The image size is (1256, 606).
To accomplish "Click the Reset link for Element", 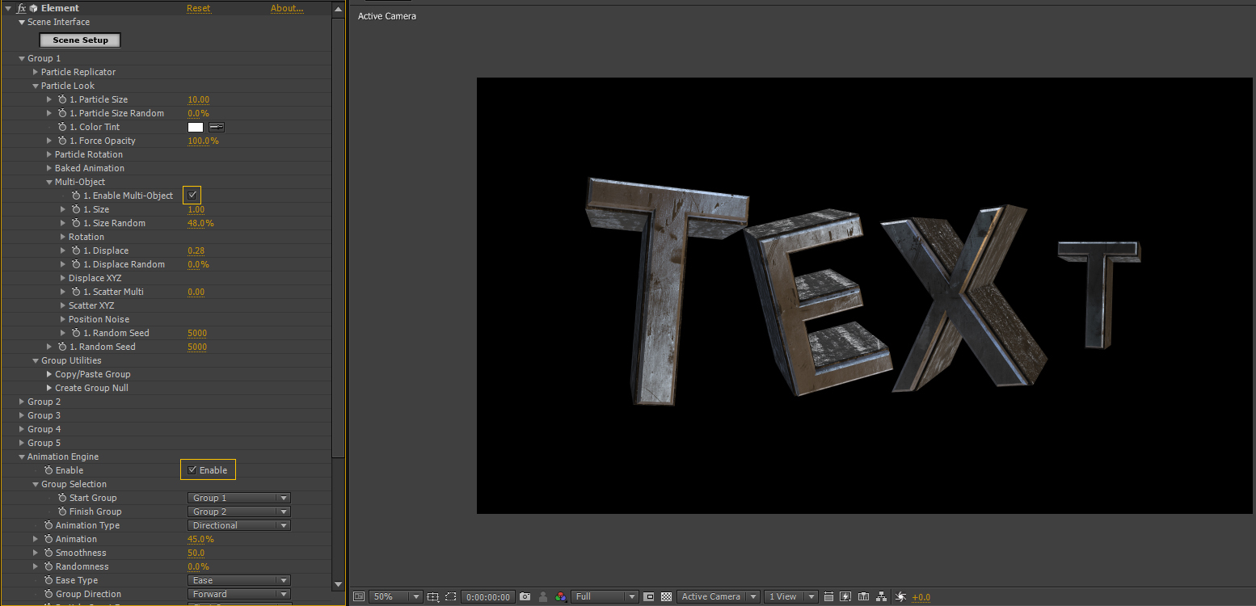I will (198, 8).
